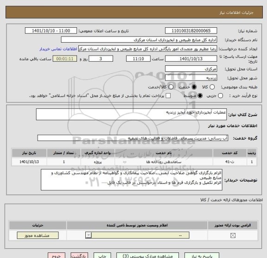267x258 pixels.
Task: Select the خدمت radio button
Action: (x=194, y=87)
